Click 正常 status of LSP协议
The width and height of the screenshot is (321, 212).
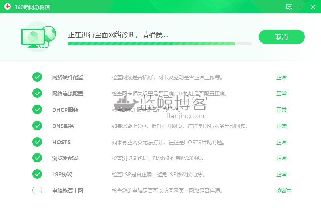coord(281,174)
